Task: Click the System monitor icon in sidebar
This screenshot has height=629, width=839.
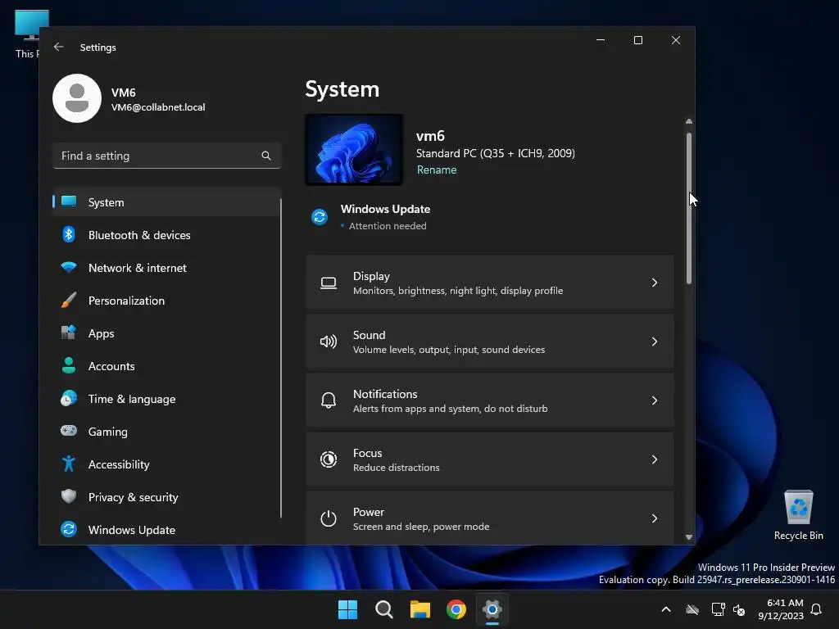Action: [69, 201]
